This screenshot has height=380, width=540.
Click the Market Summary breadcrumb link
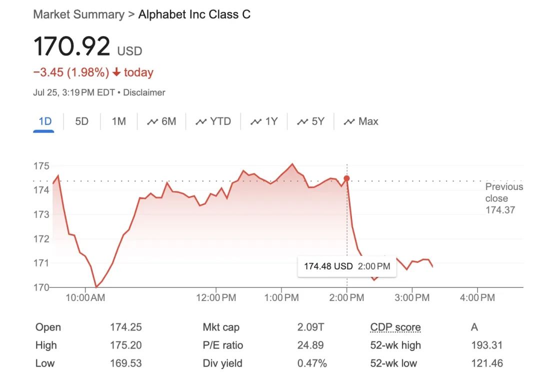[78, 14]
